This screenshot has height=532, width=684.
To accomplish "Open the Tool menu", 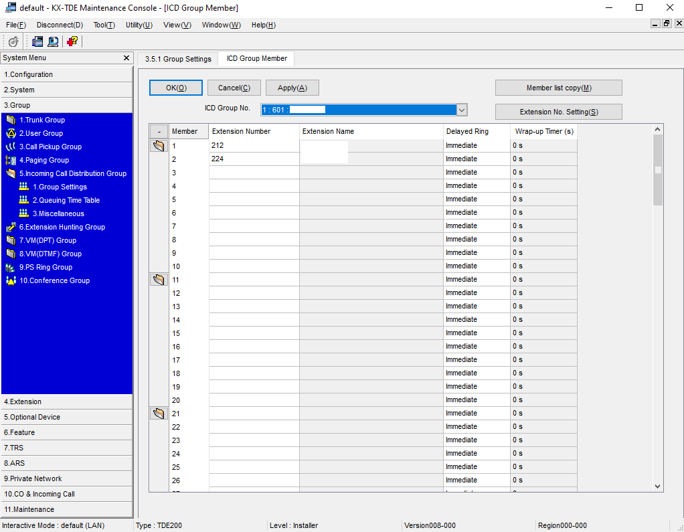I will (104, 25).
